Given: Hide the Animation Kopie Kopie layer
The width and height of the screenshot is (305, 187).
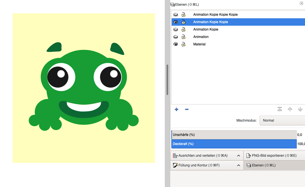Looking at the screenshot, I should click(176, 22).
